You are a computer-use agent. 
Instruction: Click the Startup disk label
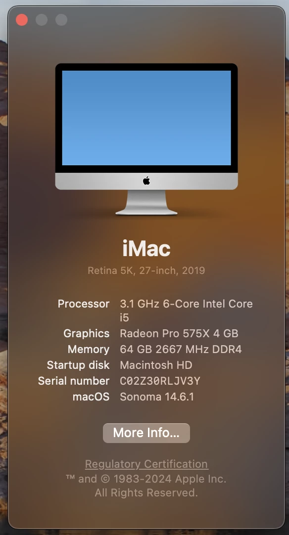tap(78, 365)
